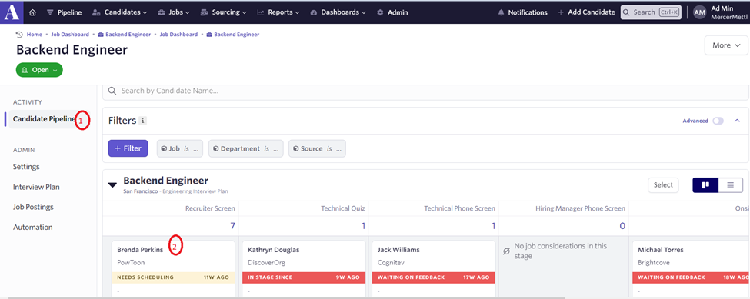The width and height of the screenshot is (750, 299).
Task: Go to home via house icon
Action: coord(32,12)
